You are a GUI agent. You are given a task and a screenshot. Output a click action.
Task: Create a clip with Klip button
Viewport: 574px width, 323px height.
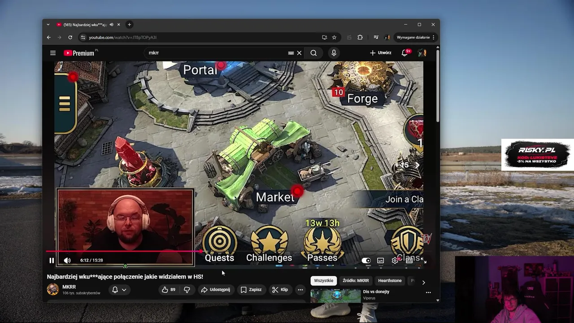[x=280, y=290]
